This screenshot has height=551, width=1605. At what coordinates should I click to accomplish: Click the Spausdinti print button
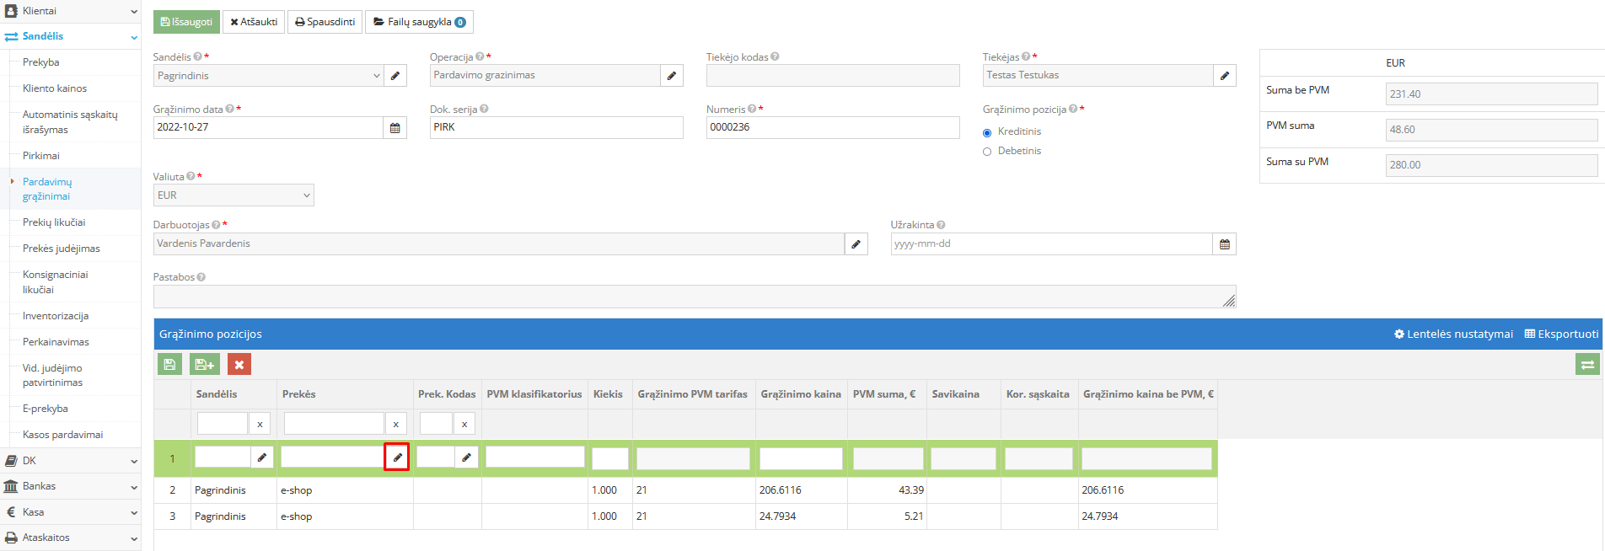[325, 22]
